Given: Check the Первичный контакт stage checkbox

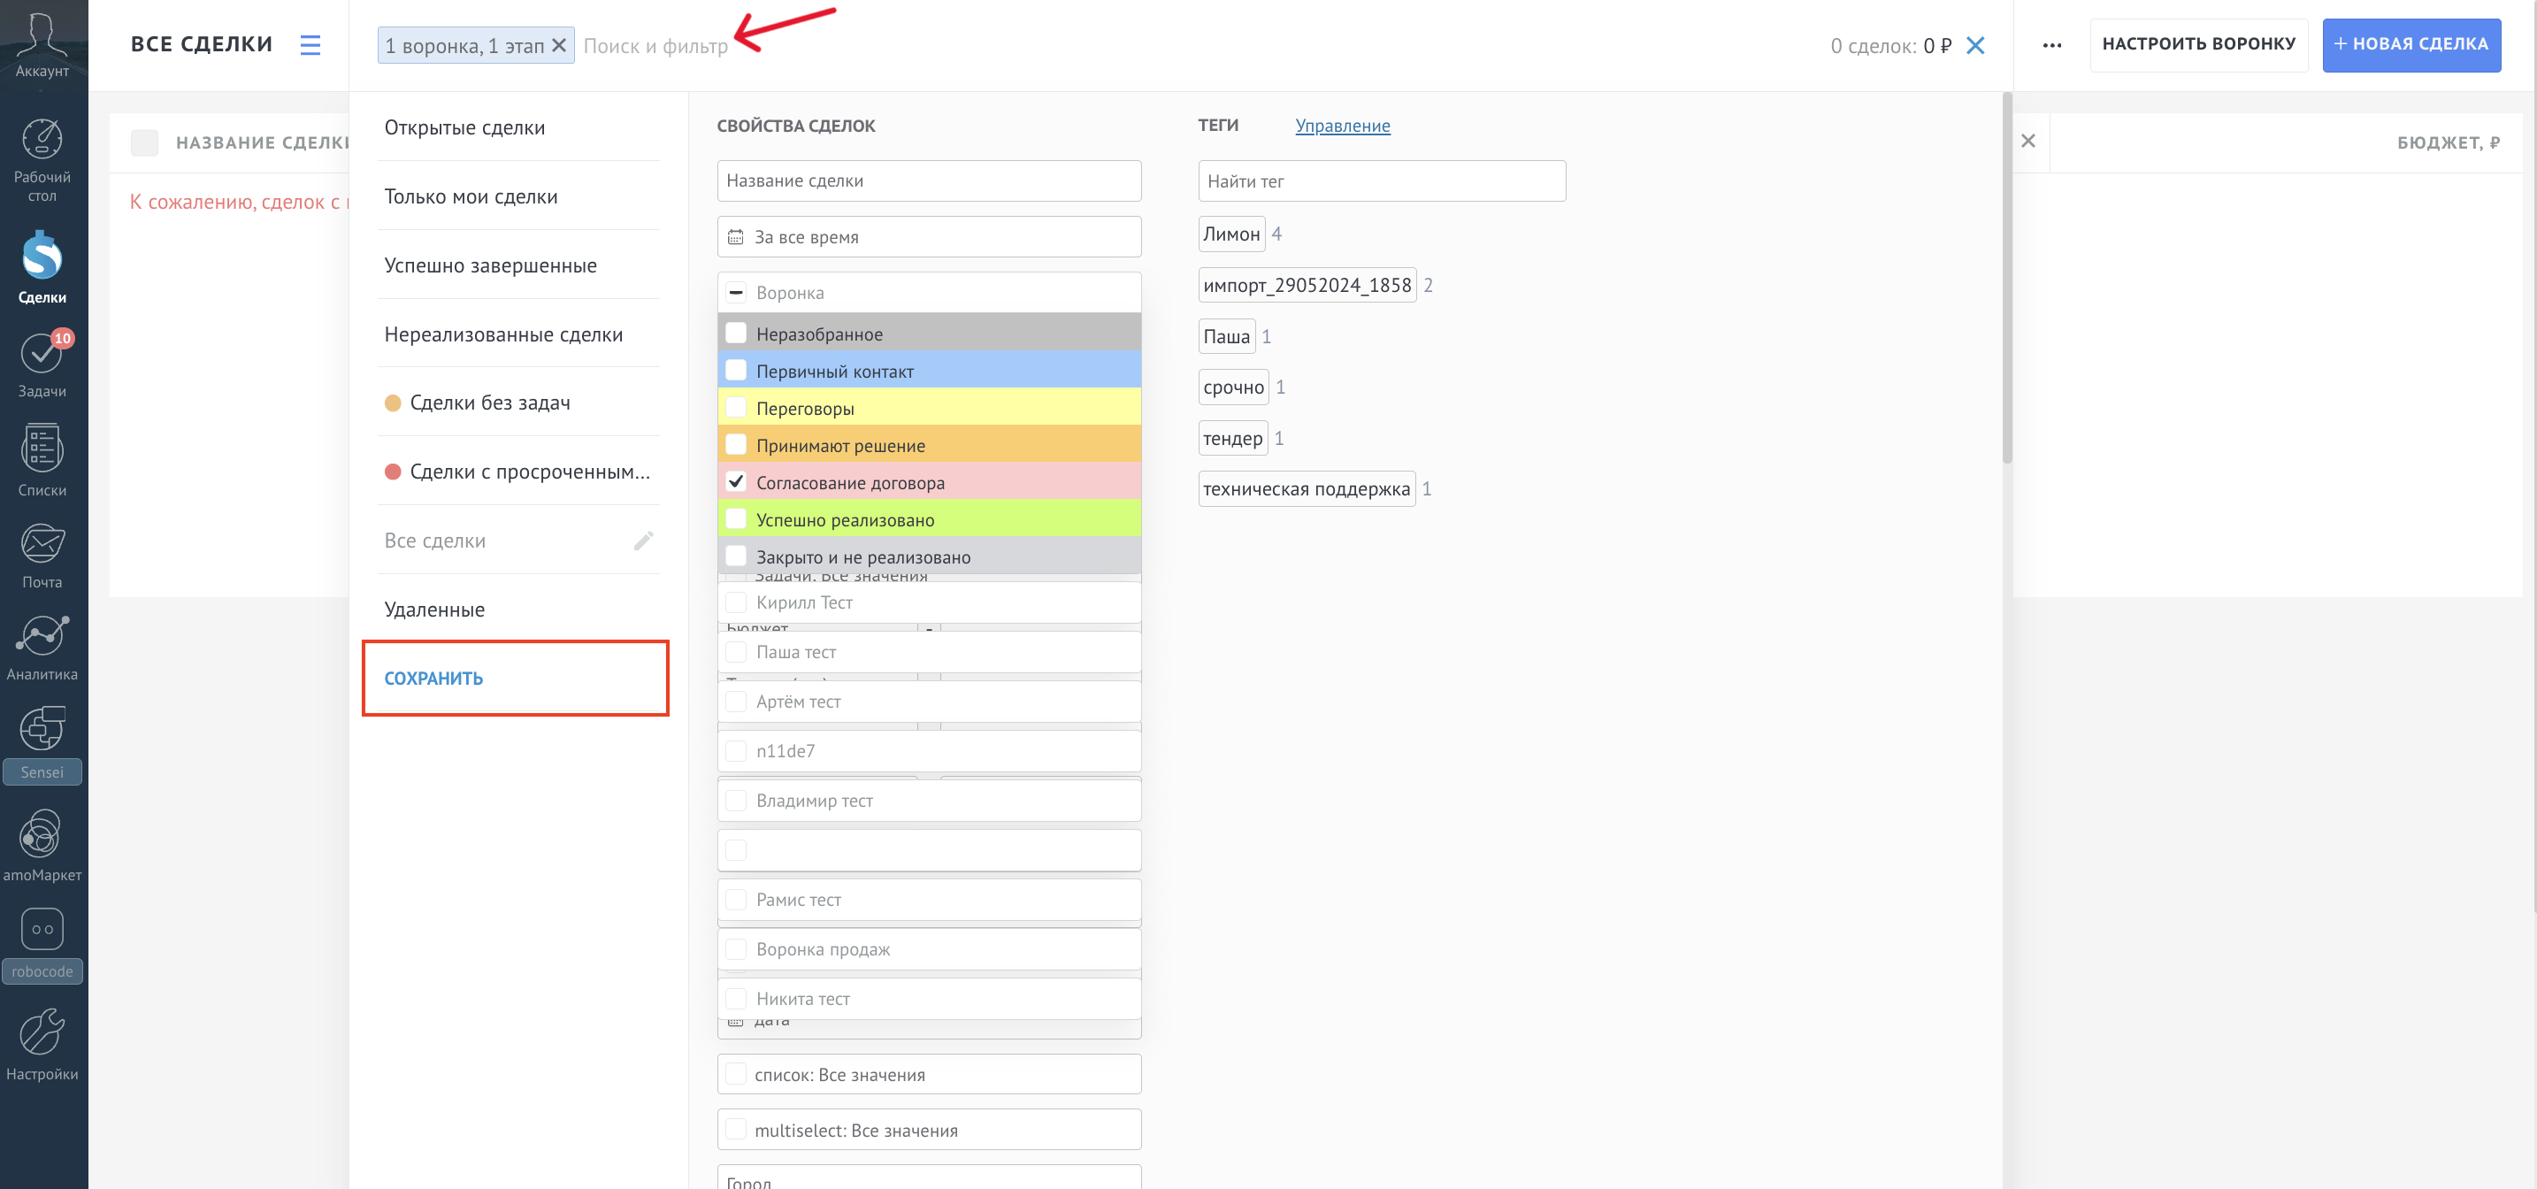Looking at the screenshot, I should [x=736, y=371].
